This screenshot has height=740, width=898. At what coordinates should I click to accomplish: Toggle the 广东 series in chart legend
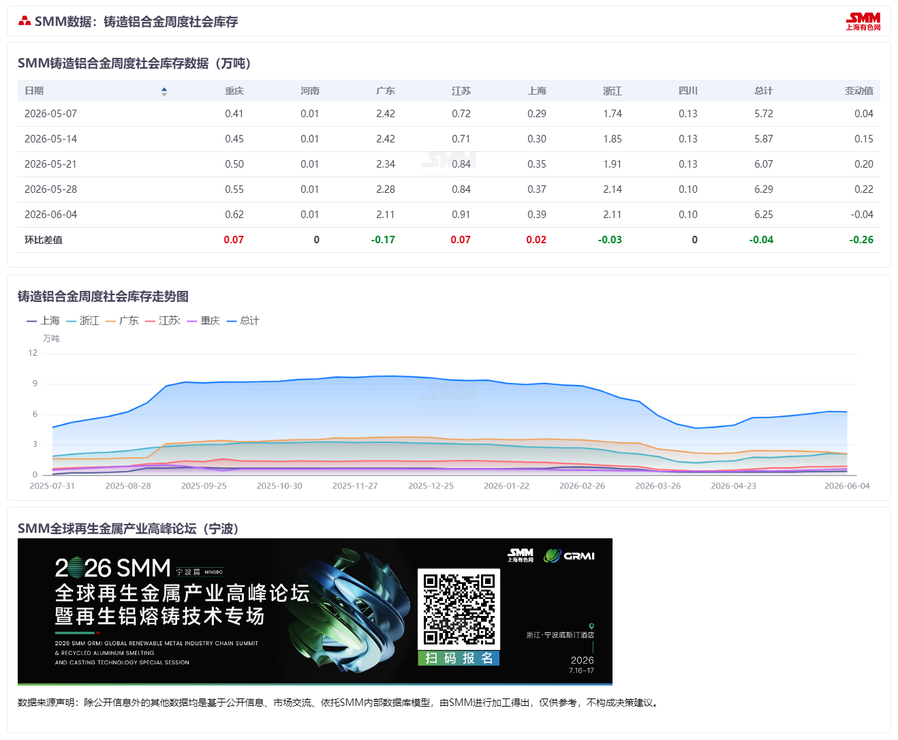123,320
